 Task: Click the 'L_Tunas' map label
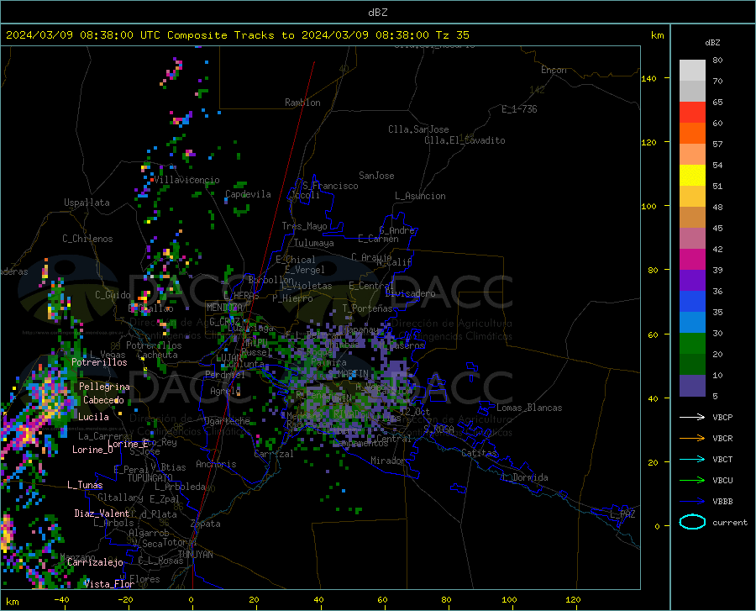85,485
